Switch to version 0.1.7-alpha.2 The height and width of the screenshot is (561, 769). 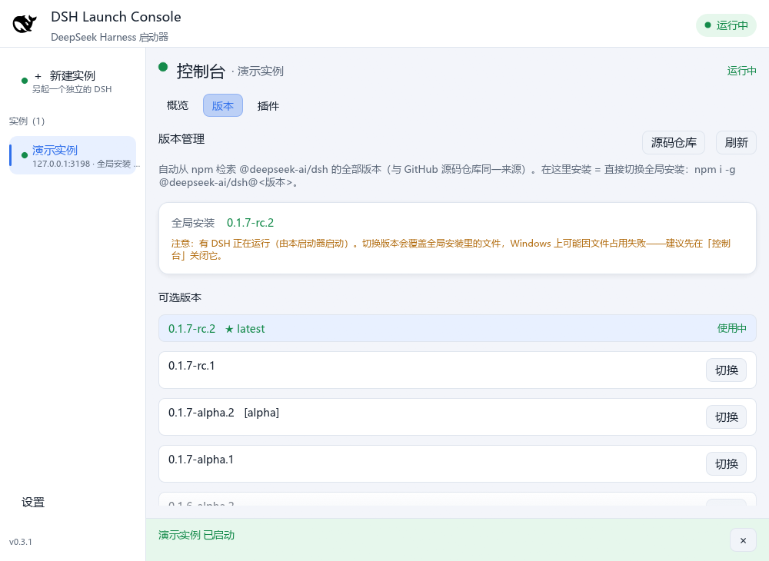(727, 417)
